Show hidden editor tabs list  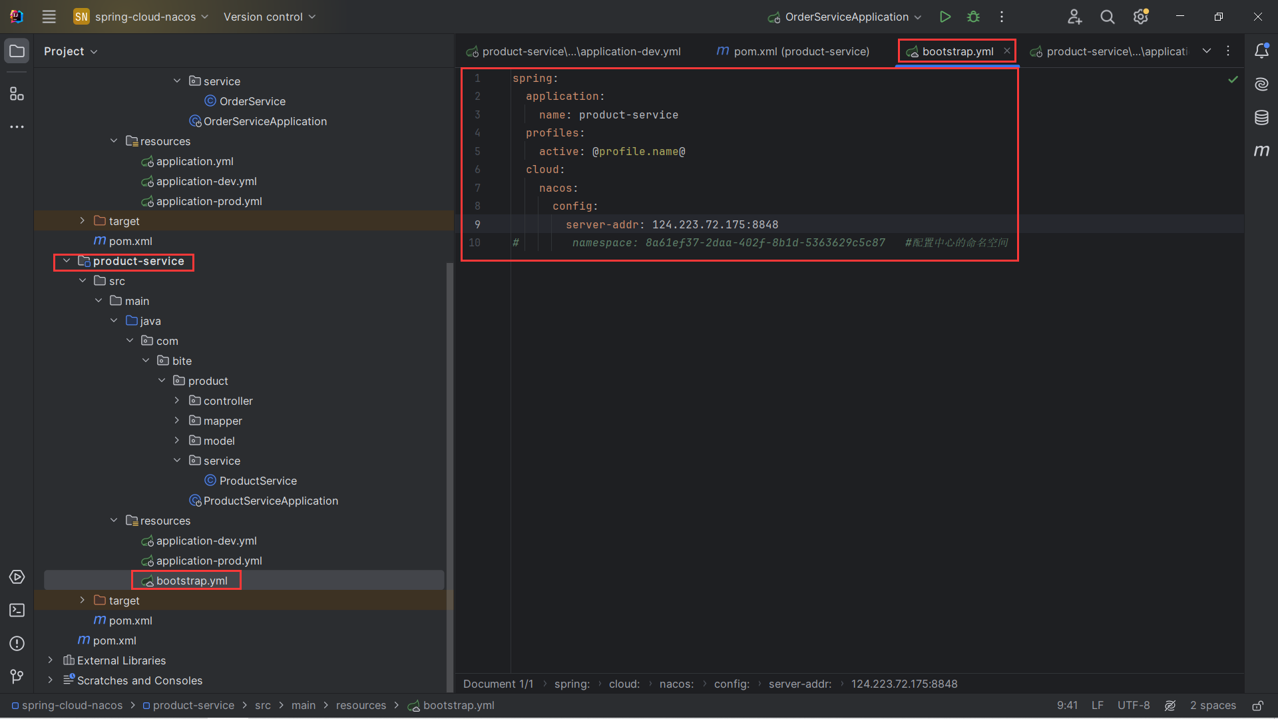tap(1207, 51)
